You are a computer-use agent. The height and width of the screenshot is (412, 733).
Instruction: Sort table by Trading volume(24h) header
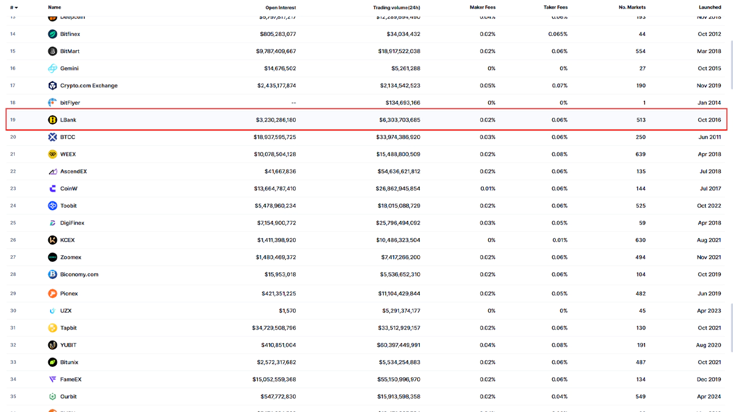(x=396, y=7)
